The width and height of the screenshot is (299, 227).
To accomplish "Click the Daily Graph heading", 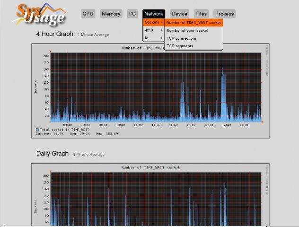I will [x=53, y=153].
